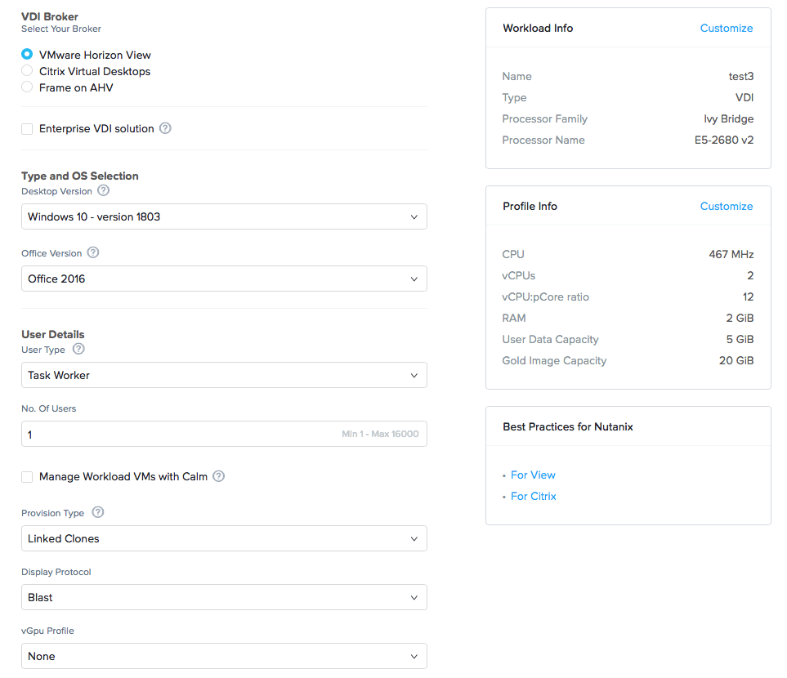Open the Provision Type help tooltip icon
787x678 pixels.
98,513
